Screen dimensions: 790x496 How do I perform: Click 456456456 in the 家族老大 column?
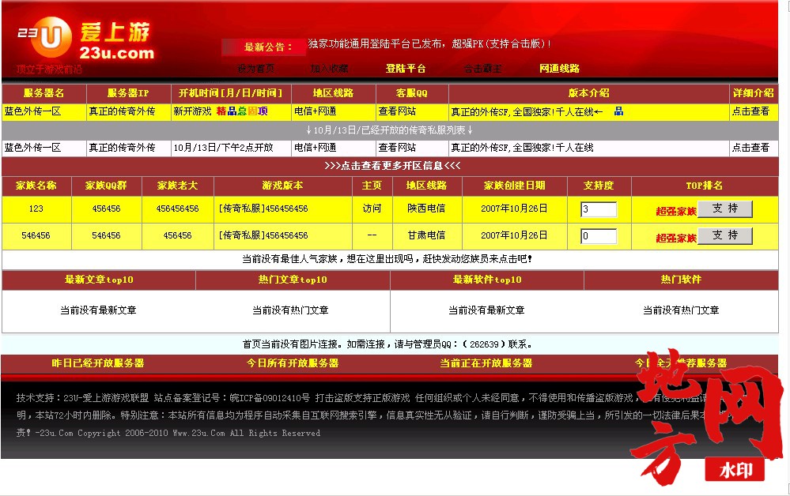(178, 209)
